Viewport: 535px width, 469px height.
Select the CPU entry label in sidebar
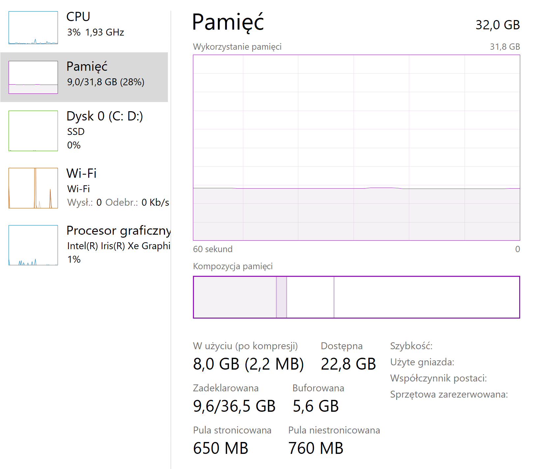[x=78, y=17]
